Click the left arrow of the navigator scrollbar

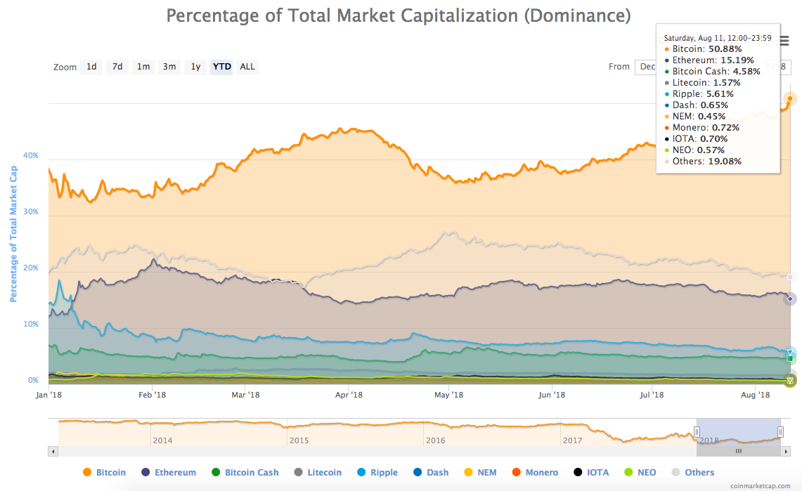(x=52, y=450)
